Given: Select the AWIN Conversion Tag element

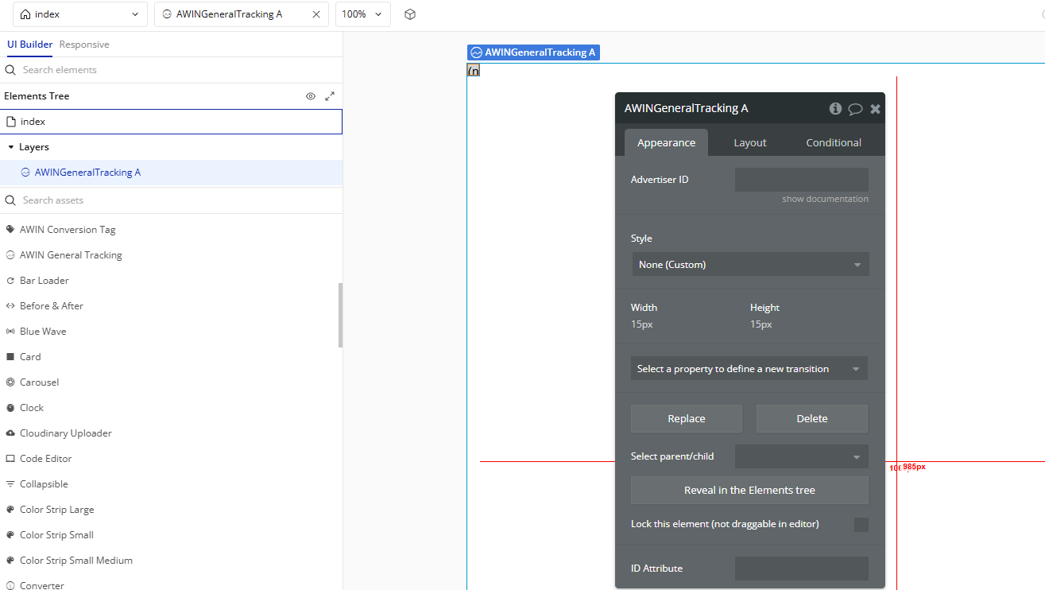Looking at the screenshot, I should click(x=68, y=230).
